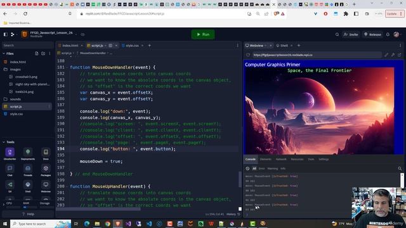Open webview pane options menu

pyautogui.click(x=400, y=46)
